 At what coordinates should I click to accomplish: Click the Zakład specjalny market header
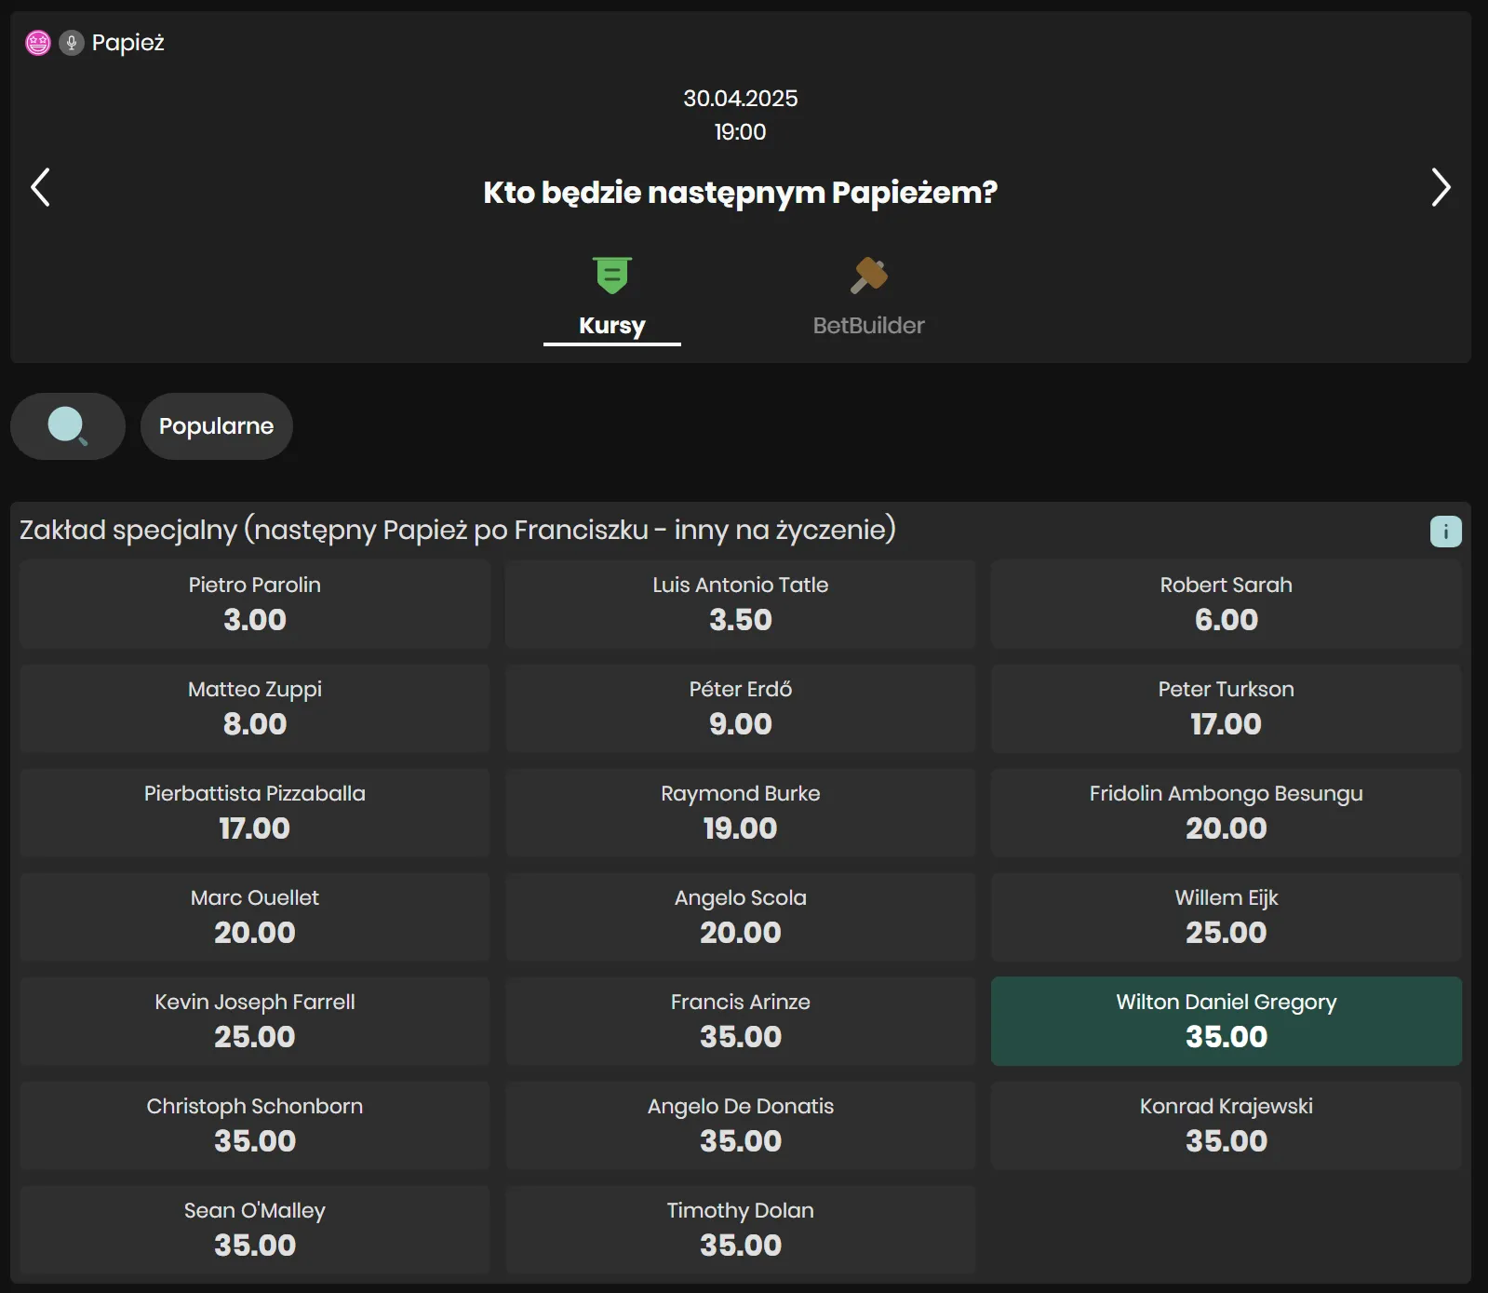pyautogui.click(x=458, y=530)
